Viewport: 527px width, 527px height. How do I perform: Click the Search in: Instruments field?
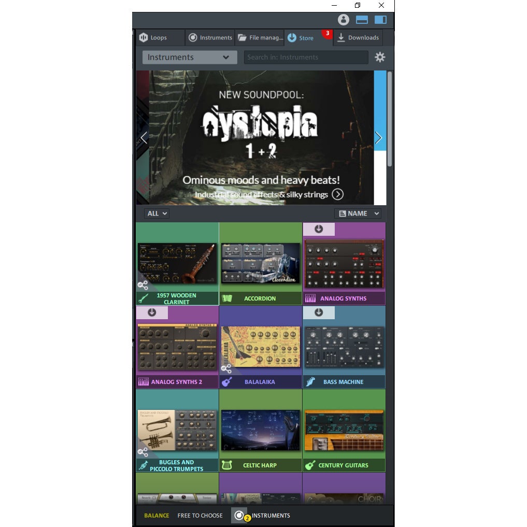[306, 57]
